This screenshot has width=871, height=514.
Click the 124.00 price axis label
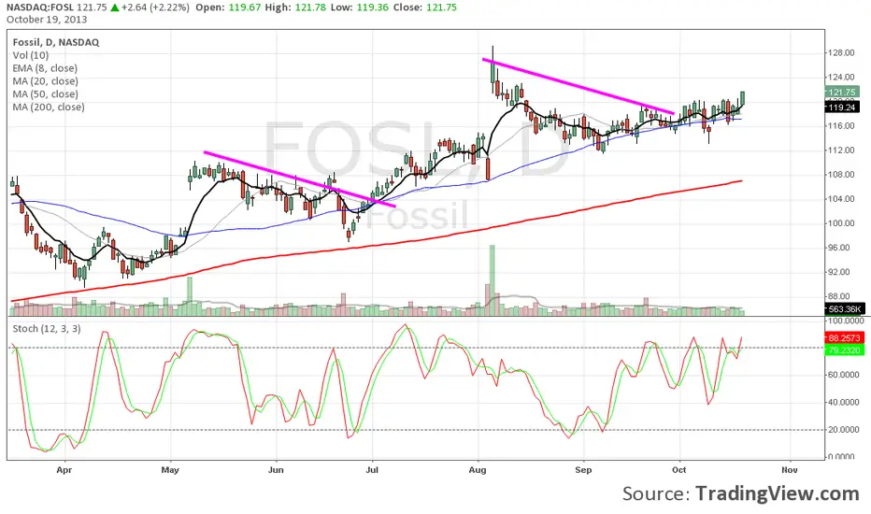point(841,77)
